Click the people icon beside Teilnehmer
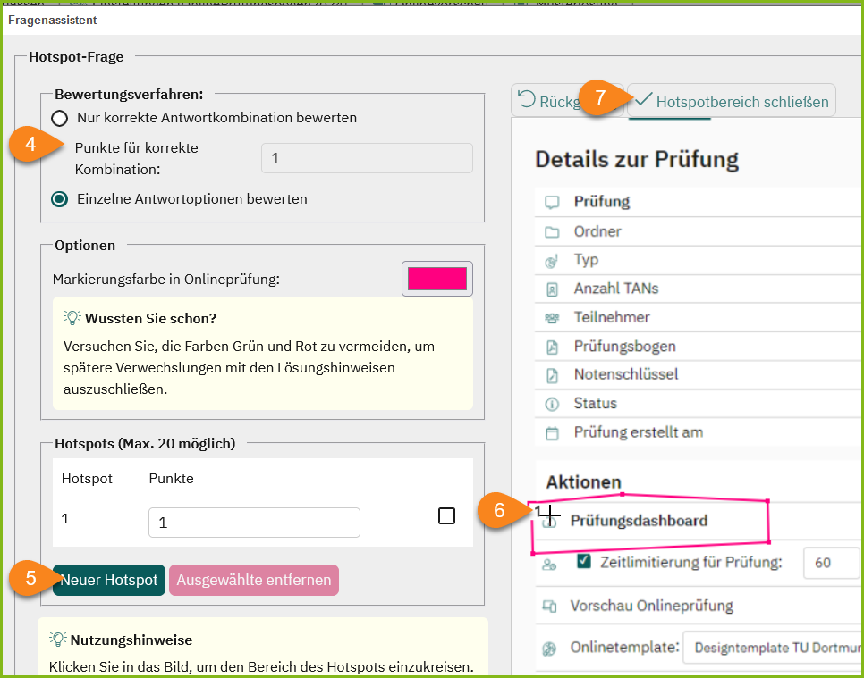 point(552,318)
